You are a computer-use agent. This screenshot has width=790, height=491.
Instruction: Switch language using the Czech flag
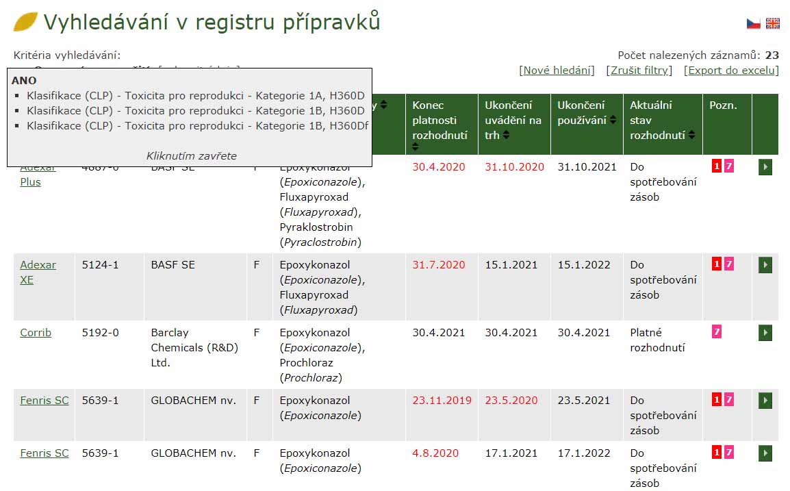[753, 24]
